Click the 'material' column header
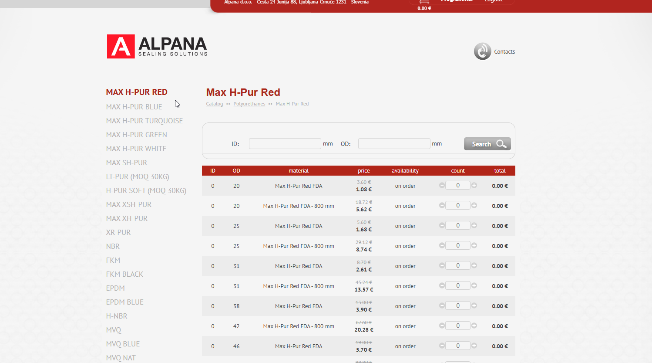Viewport: 652px width, 363px height. (299, 171)
